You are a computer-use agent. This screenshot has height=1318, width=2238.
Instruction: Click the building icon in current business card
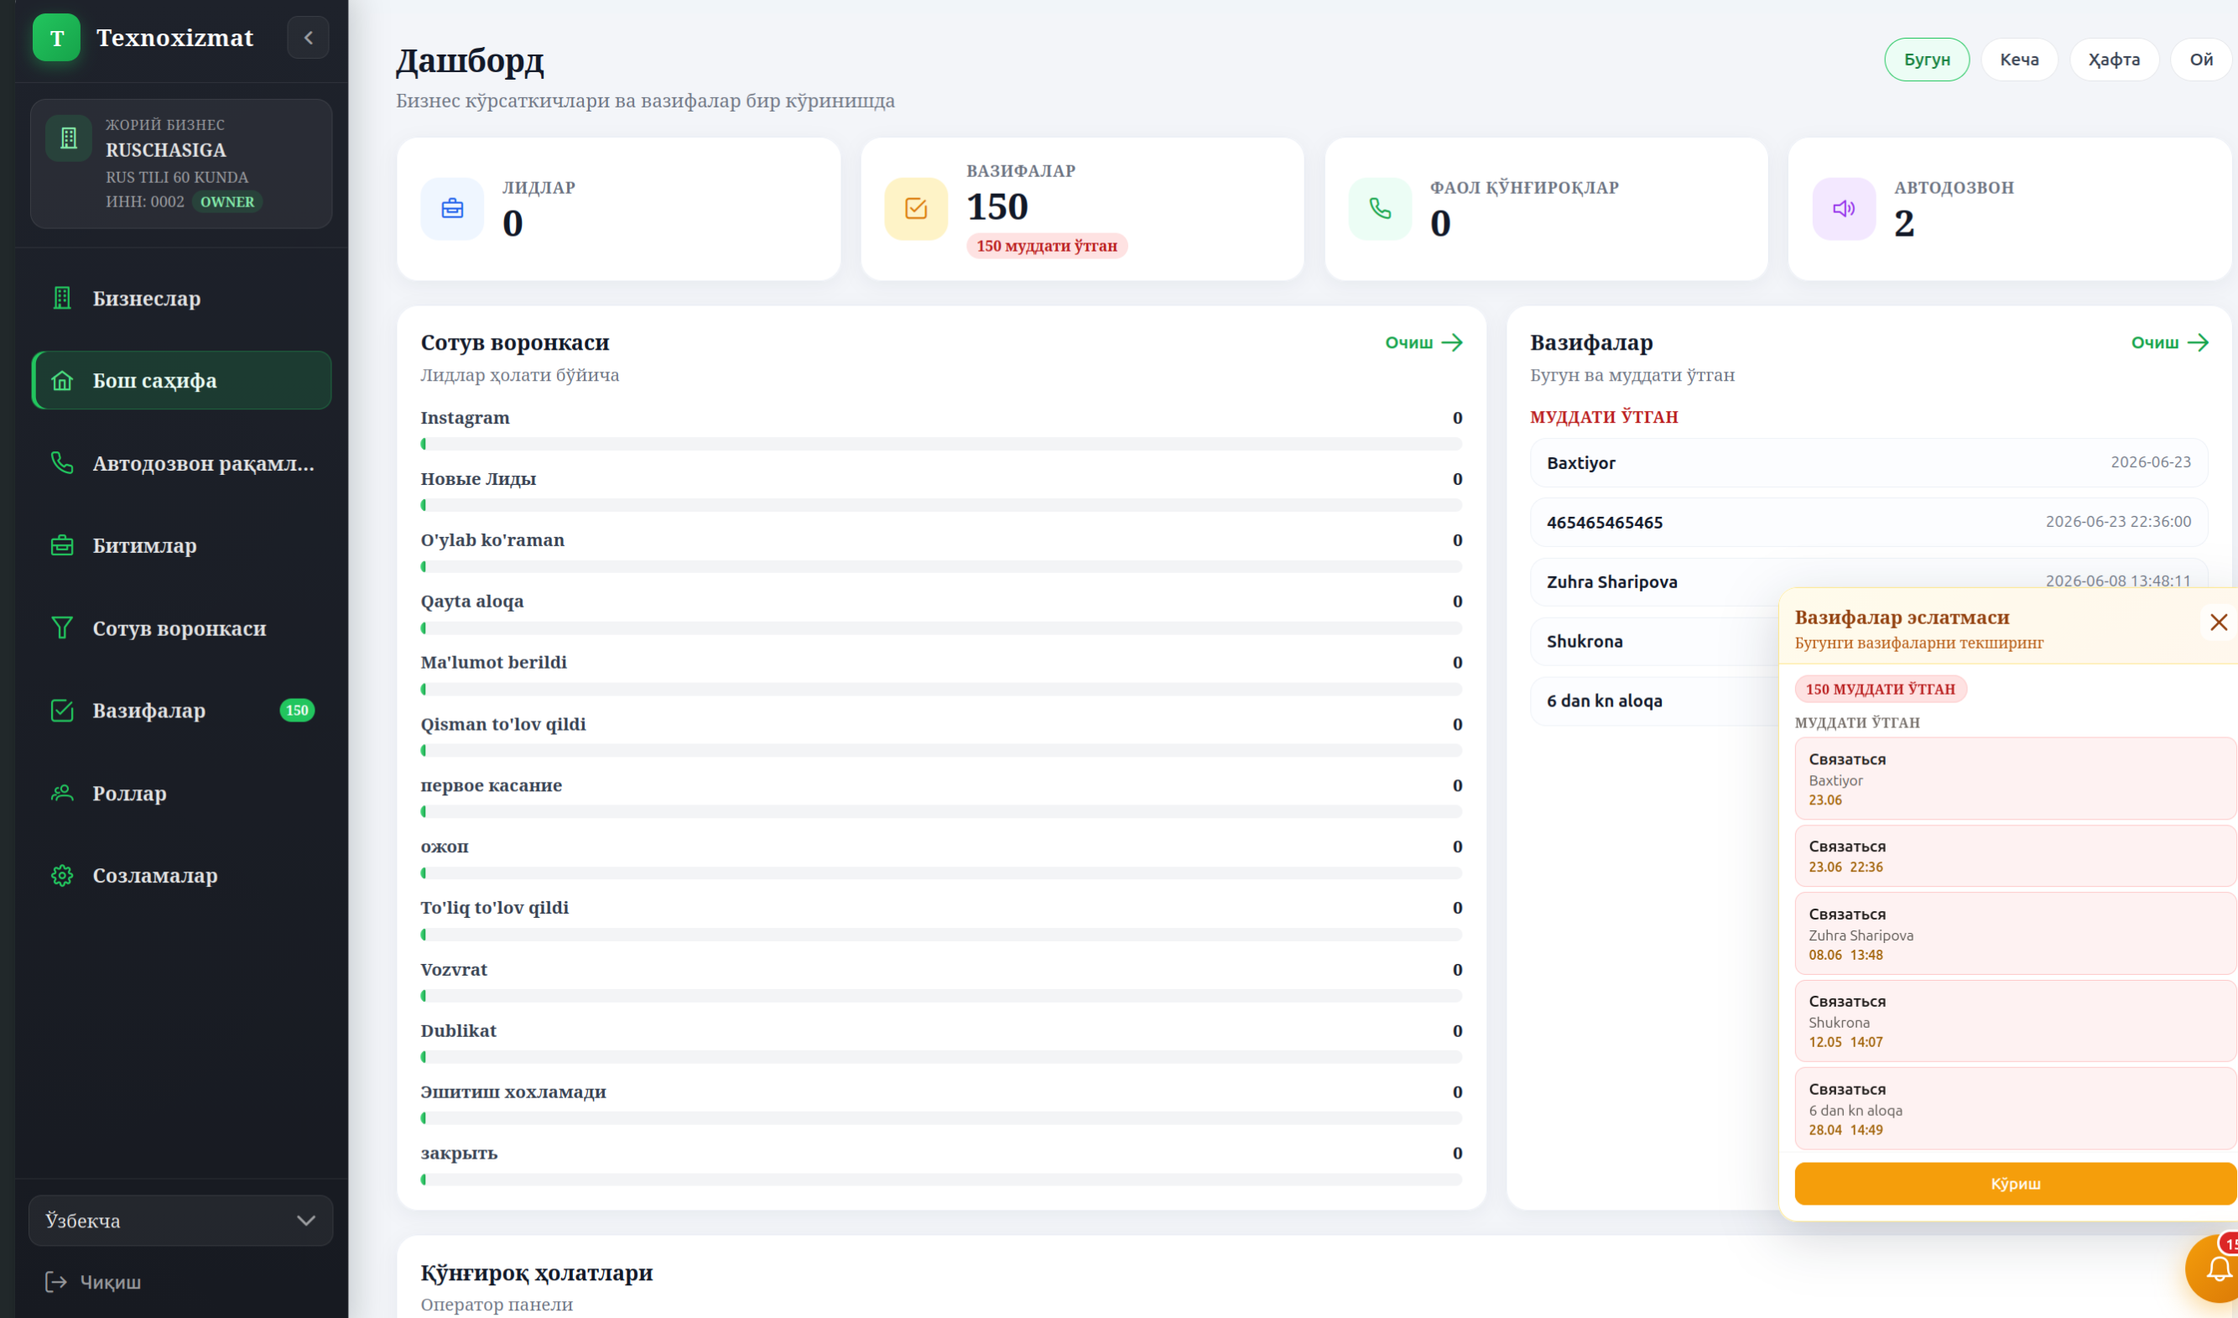pyautogui.click(x=69, y=138)
